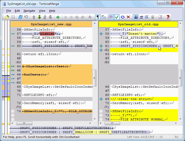Viewport: 185px width, 141px height.
Task: Open help via red question mark icon
Action: click(168, 17)
